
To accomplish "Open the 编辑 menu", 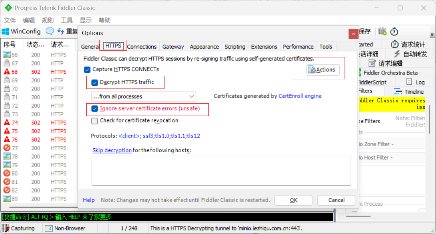I will [x=29, y=20].
